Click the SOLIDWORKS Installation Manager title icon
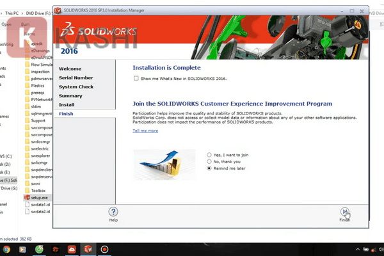The image size is (384, 256). click(x=58, y=10)
